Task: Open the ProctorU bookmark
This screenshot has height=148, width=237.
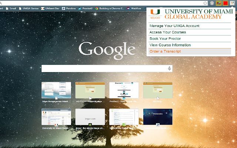Action: (x=86, y=9)
